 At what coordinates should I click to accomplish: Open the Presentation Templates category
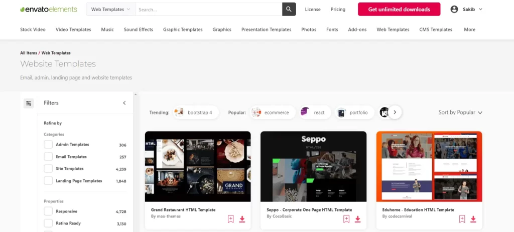pyautogui.click(x=266, y=29)
